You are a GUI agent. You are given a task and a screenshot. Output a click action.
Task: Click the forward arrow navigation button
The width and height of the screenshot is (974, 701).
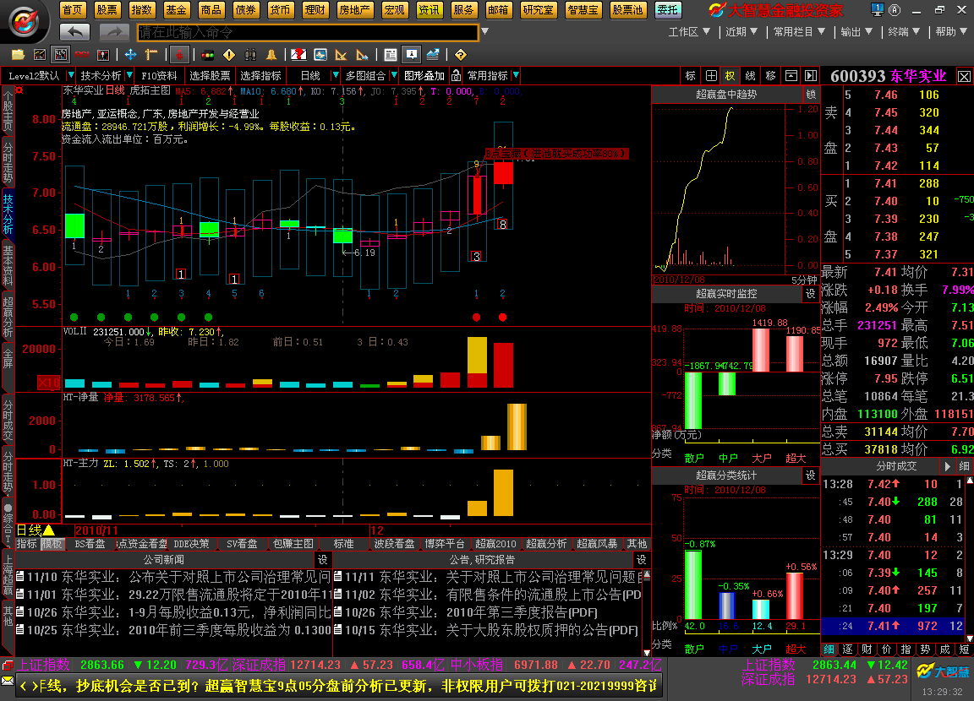(x=114, y=31)
